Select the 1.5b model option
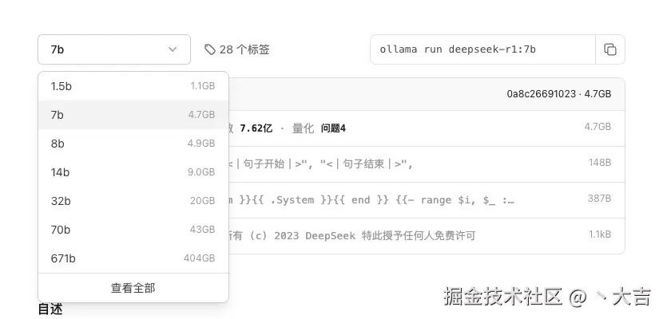The height and width of the screenshot is (319, 663). coord(133,86)
